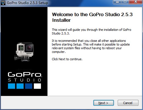Click the installer icon in title bar
The width and height of the screenshot is (143, 110).
(3, 3)
